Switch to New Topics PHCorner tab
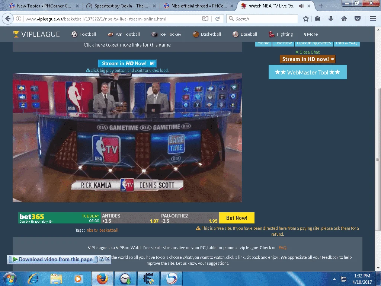This screenshot has height=286, width=381. [44, 6]
